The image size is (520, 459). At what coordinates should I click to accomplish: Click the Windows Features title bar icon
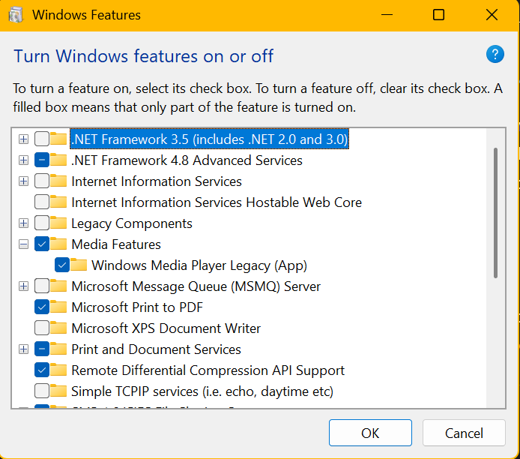[x=16, y=15]
